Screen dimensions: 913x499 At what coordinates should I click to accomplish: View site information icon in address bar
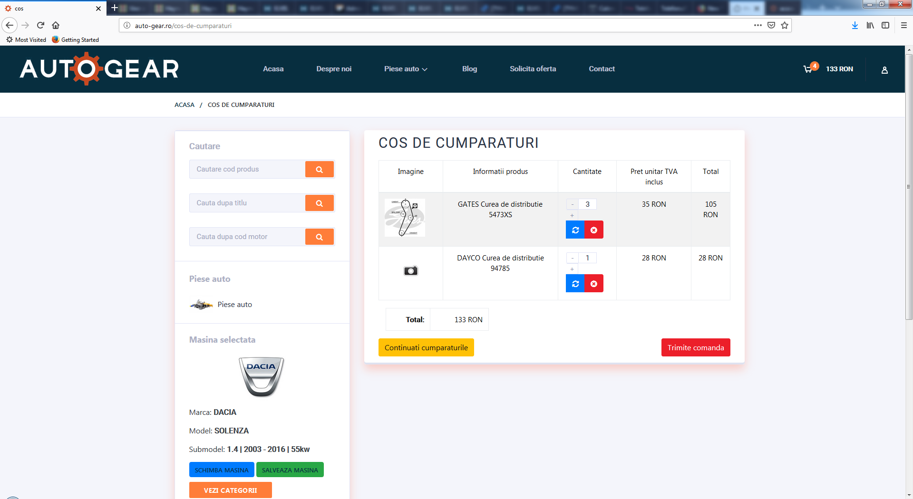127,26
